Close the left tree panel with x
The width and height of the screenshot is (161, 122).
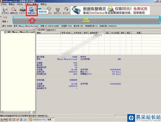pos(34,29)
